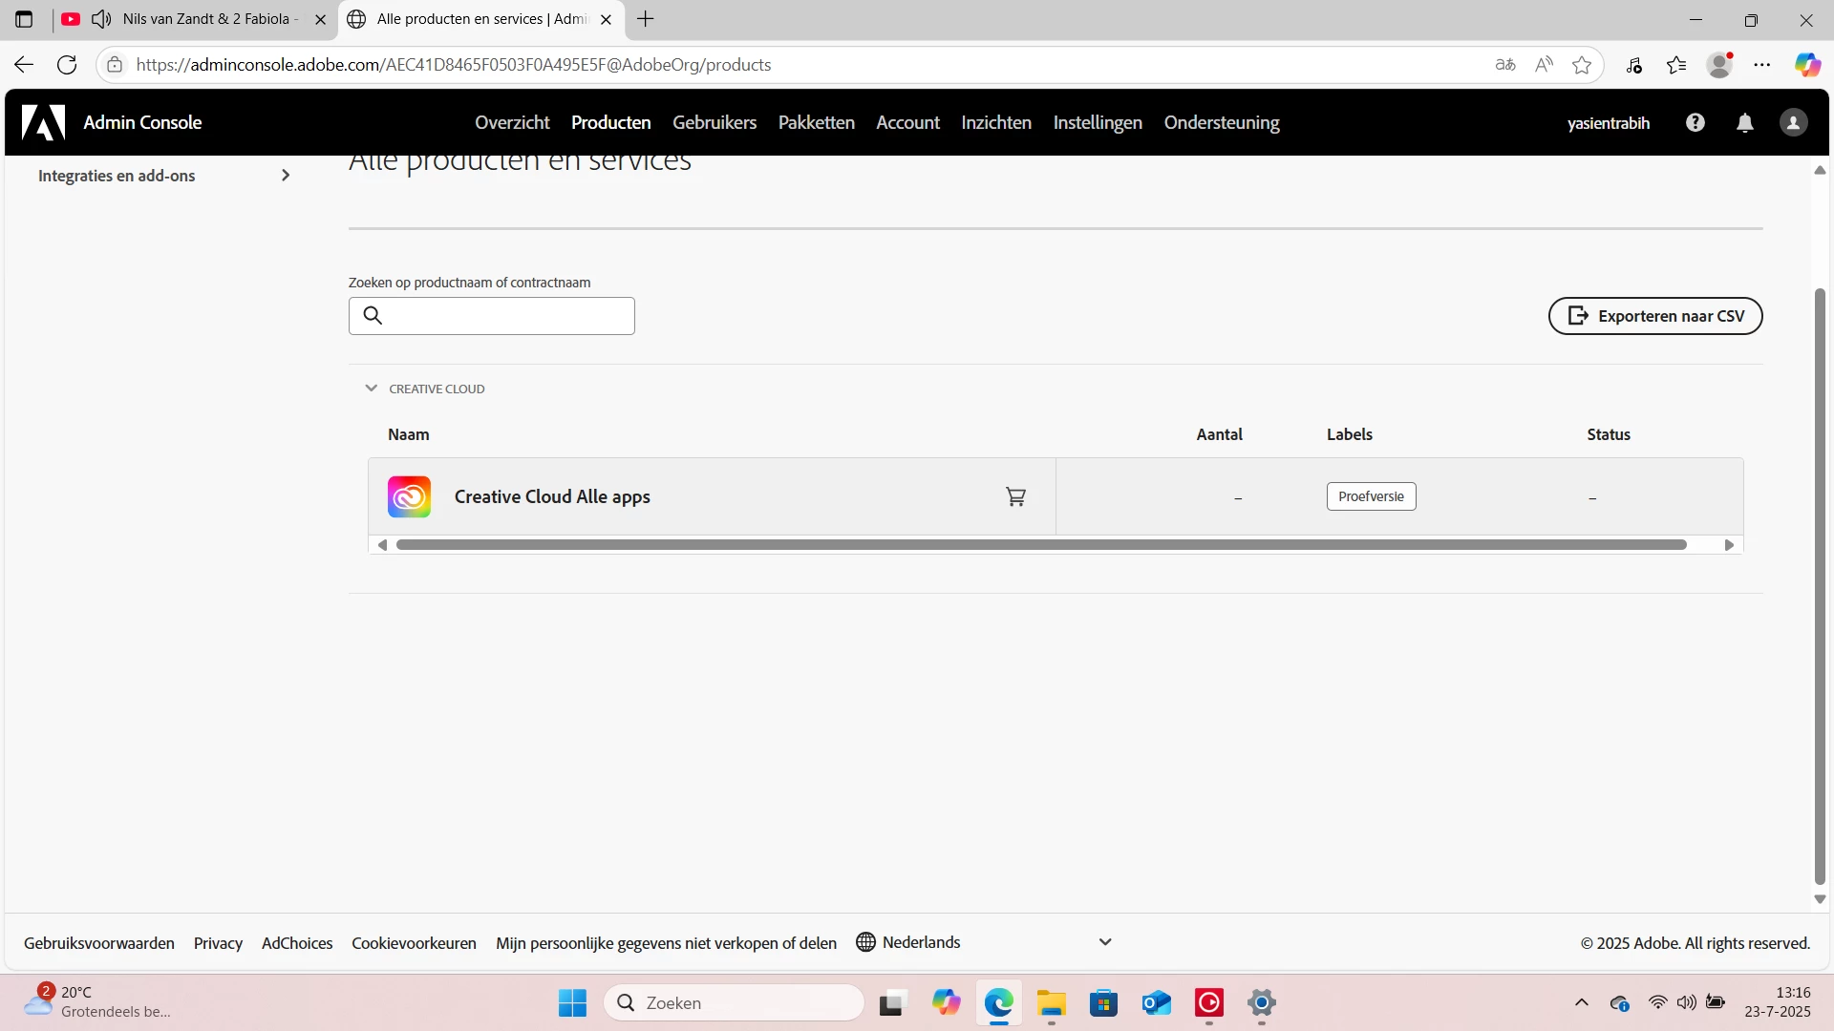1834x1031 pixels.
Task: Mute the YouTube tab audio icon
Action: point(101,19)
